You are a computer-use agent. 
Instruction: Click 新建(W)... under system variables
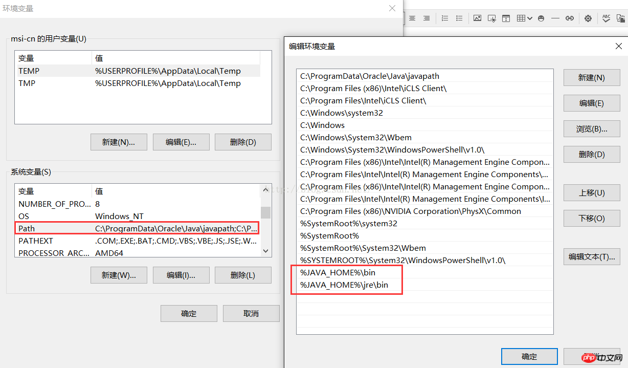[x=119, y=275]
